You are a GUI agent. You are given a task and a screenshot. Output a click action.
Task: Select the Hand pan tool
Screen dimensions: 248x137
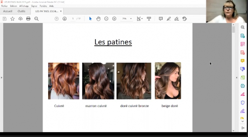point(98,19)
